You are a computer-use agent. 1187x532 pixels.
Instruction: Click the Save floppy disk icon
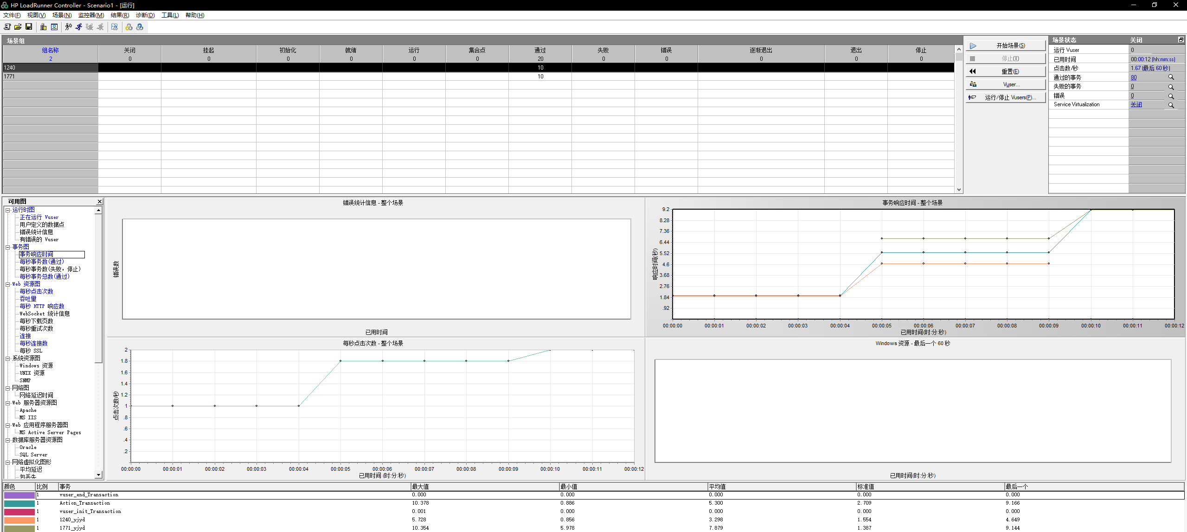click(x=29, y=27)
